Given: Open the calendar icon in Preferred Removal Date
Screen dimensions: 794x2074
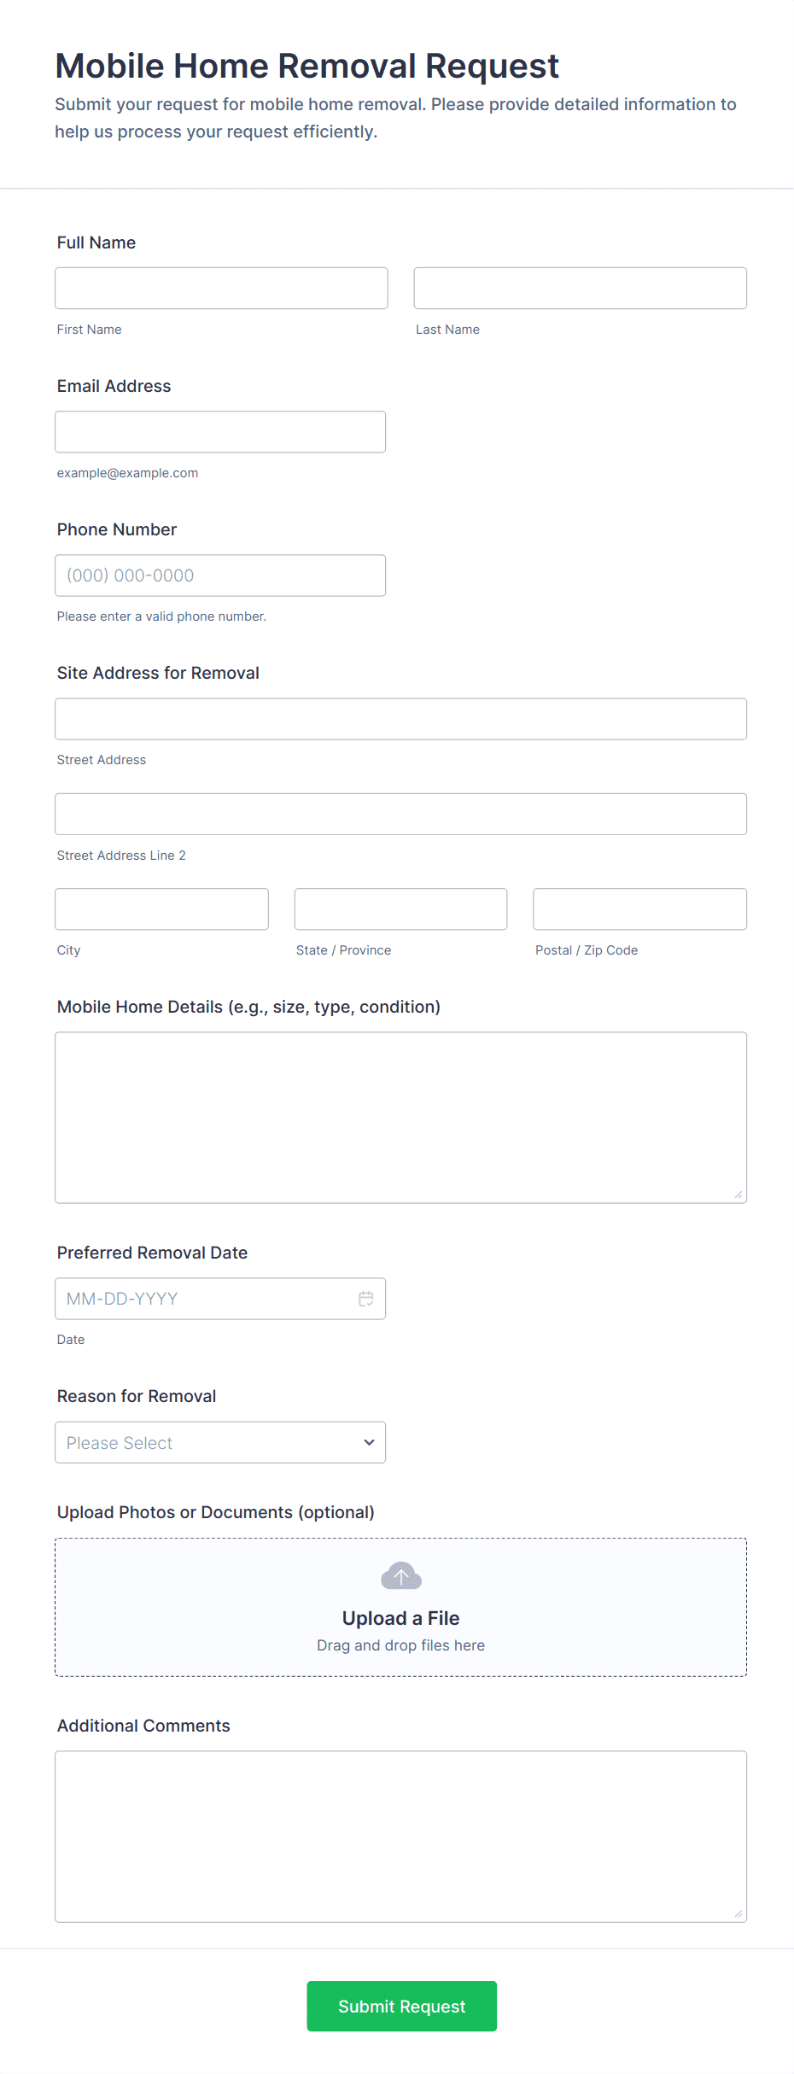Looking at the screenshot, I should (x=366, y=1299).
